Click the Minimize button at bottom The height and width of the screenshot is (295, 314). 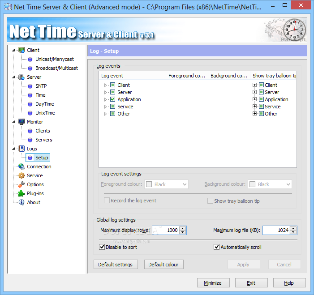pyautogui.click(x=213, y=283)
